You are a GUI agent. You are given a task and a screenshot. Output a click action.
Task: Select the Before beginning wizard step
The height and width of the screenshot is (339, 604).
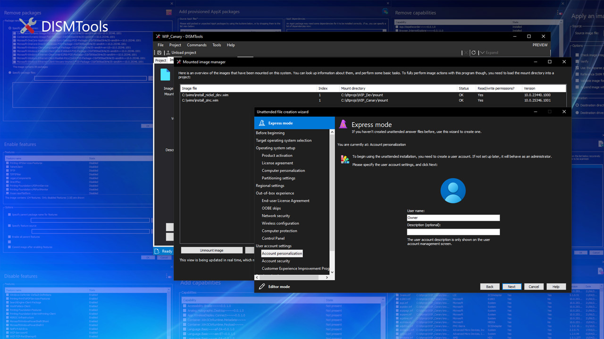(270, 133)
